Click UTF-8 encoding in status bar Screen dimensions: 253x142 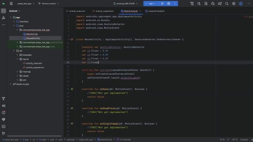point(234,140)
